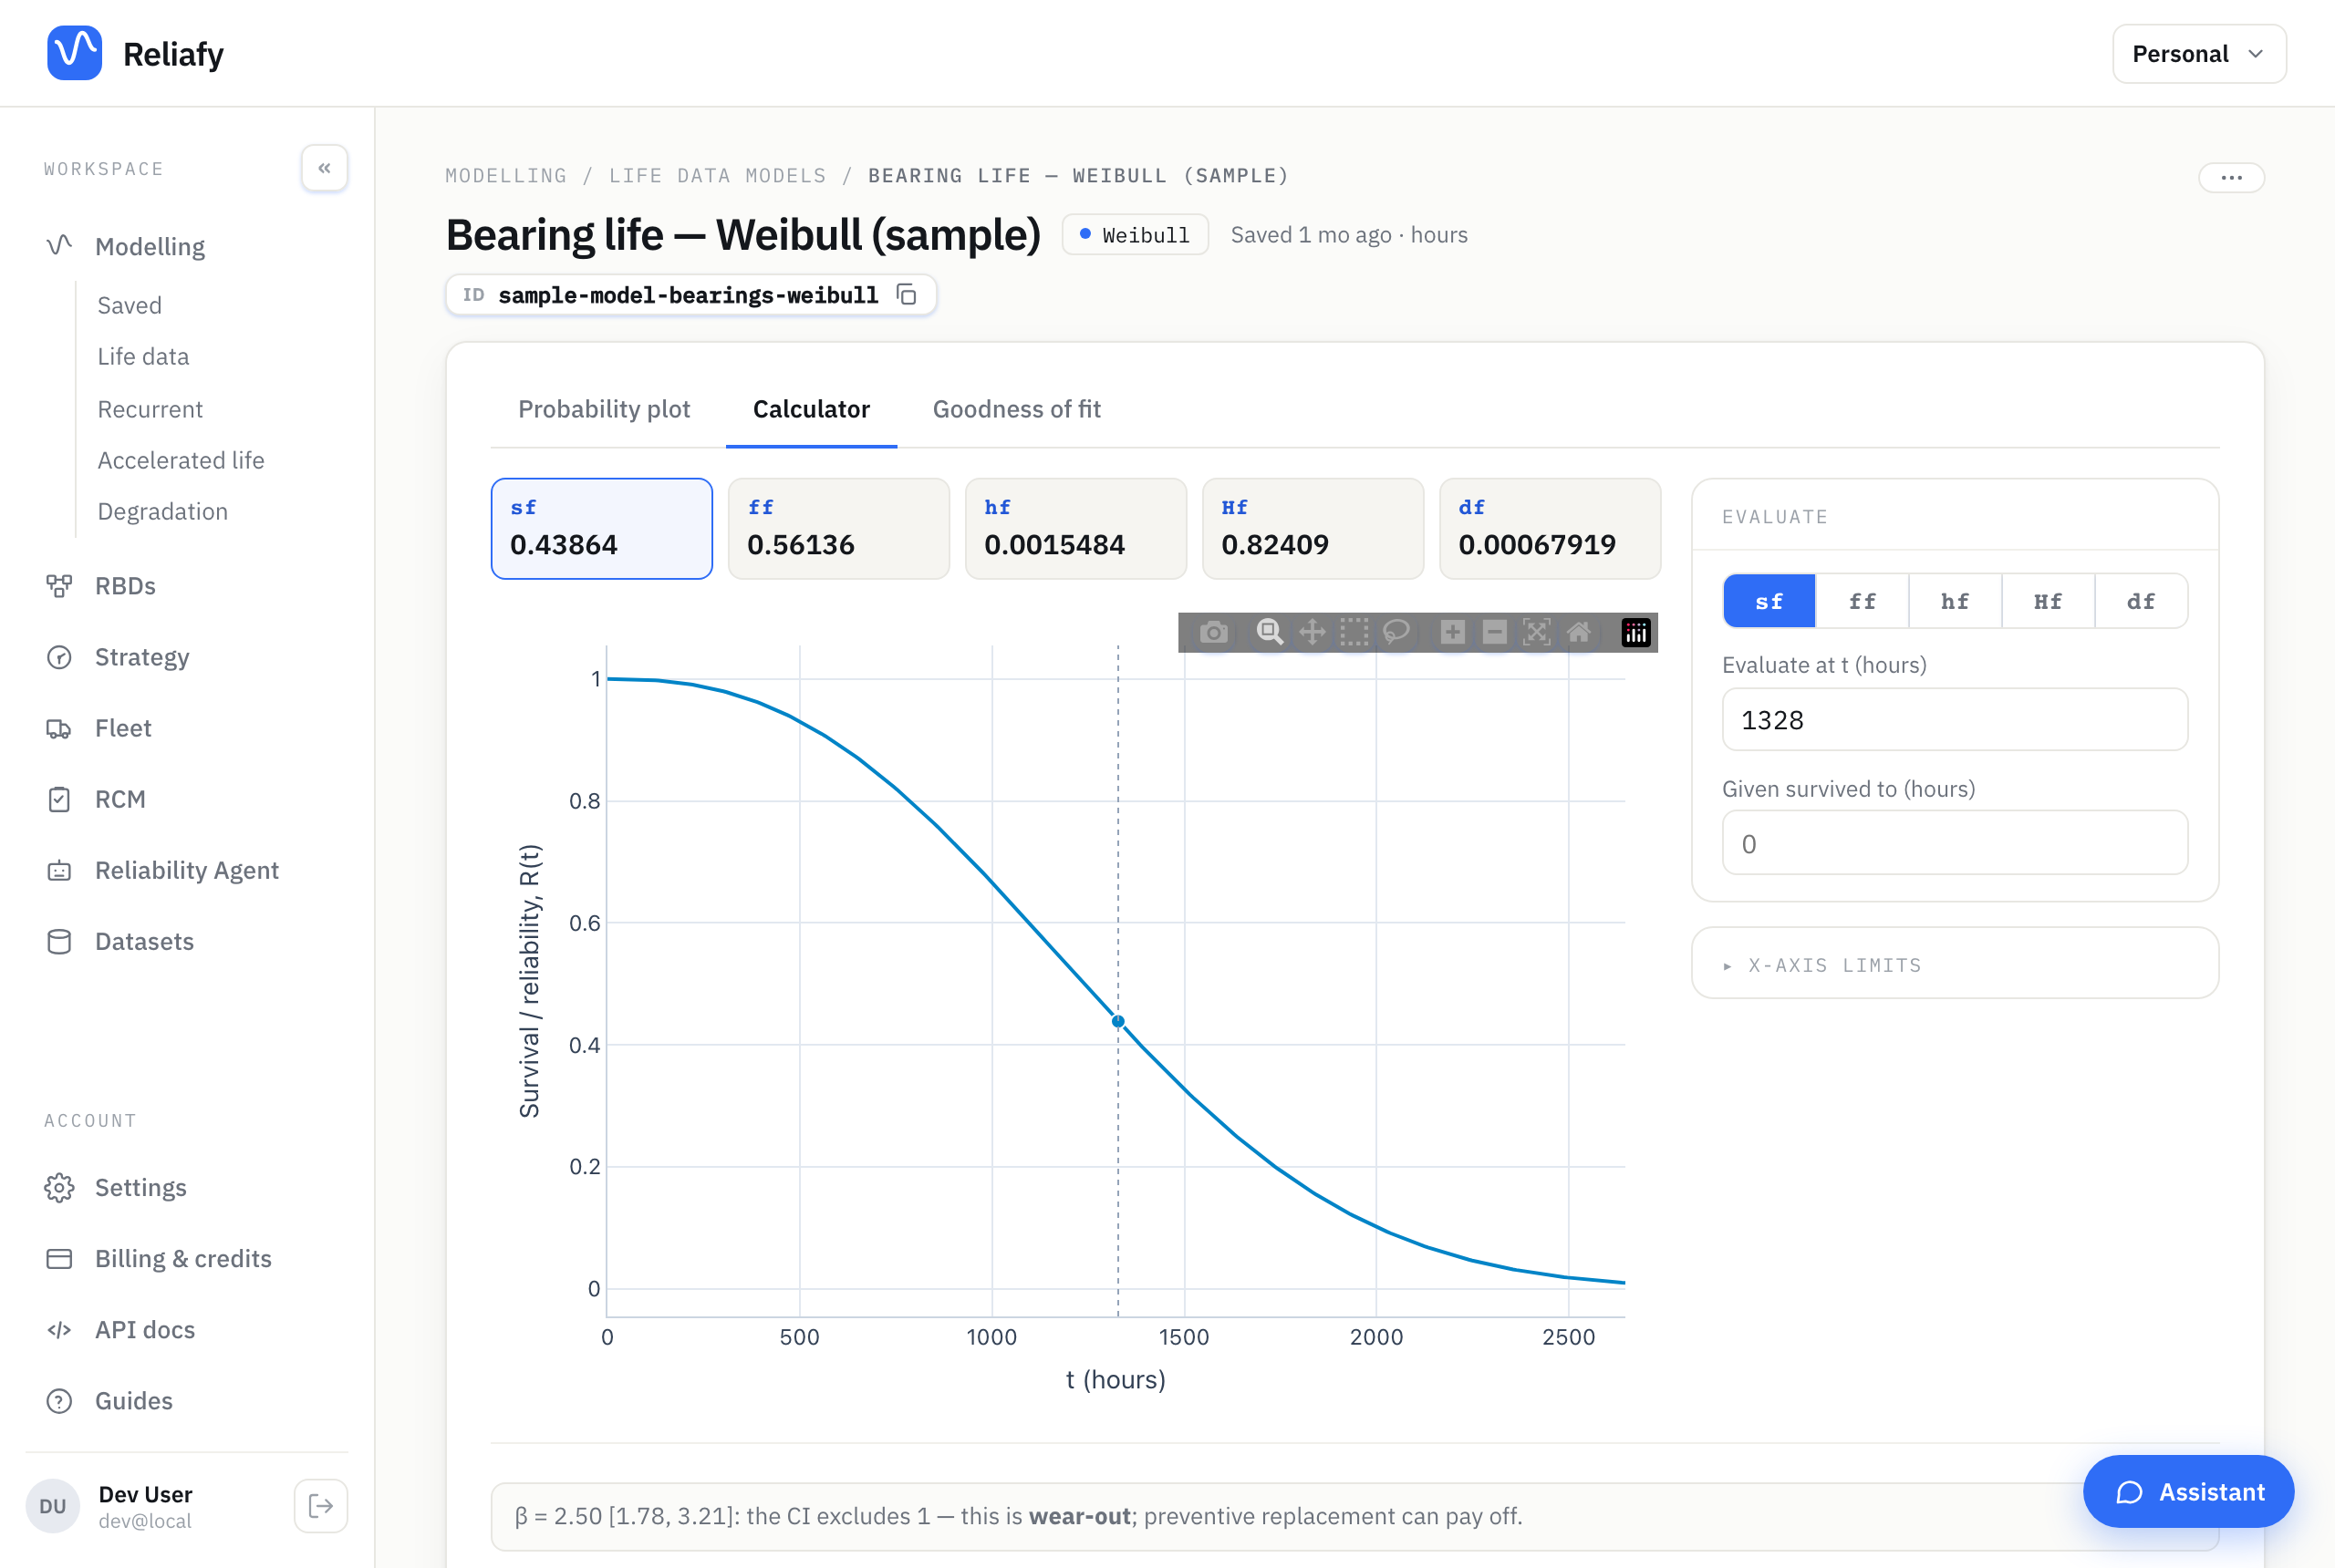Click the Weibull distribution badge
This screenshot has height=1568, width=2335.
1135,235
